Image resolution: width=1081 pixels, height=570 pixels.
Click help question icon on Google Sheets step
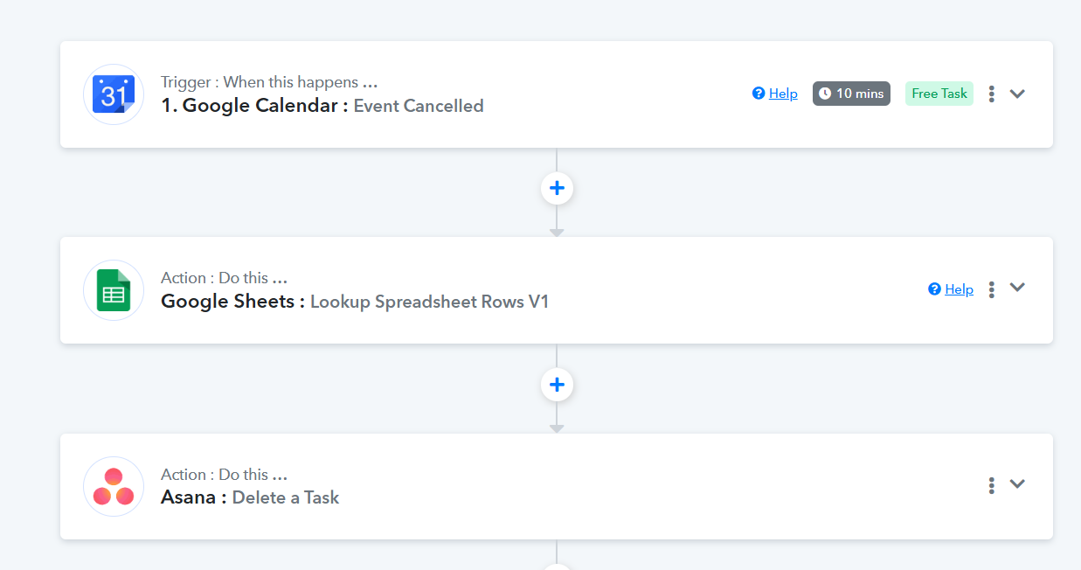934,289
